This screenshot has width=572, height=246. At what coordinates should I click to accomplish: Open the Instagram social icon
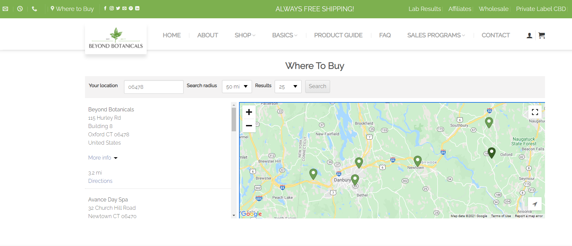[x=112, y=8]
